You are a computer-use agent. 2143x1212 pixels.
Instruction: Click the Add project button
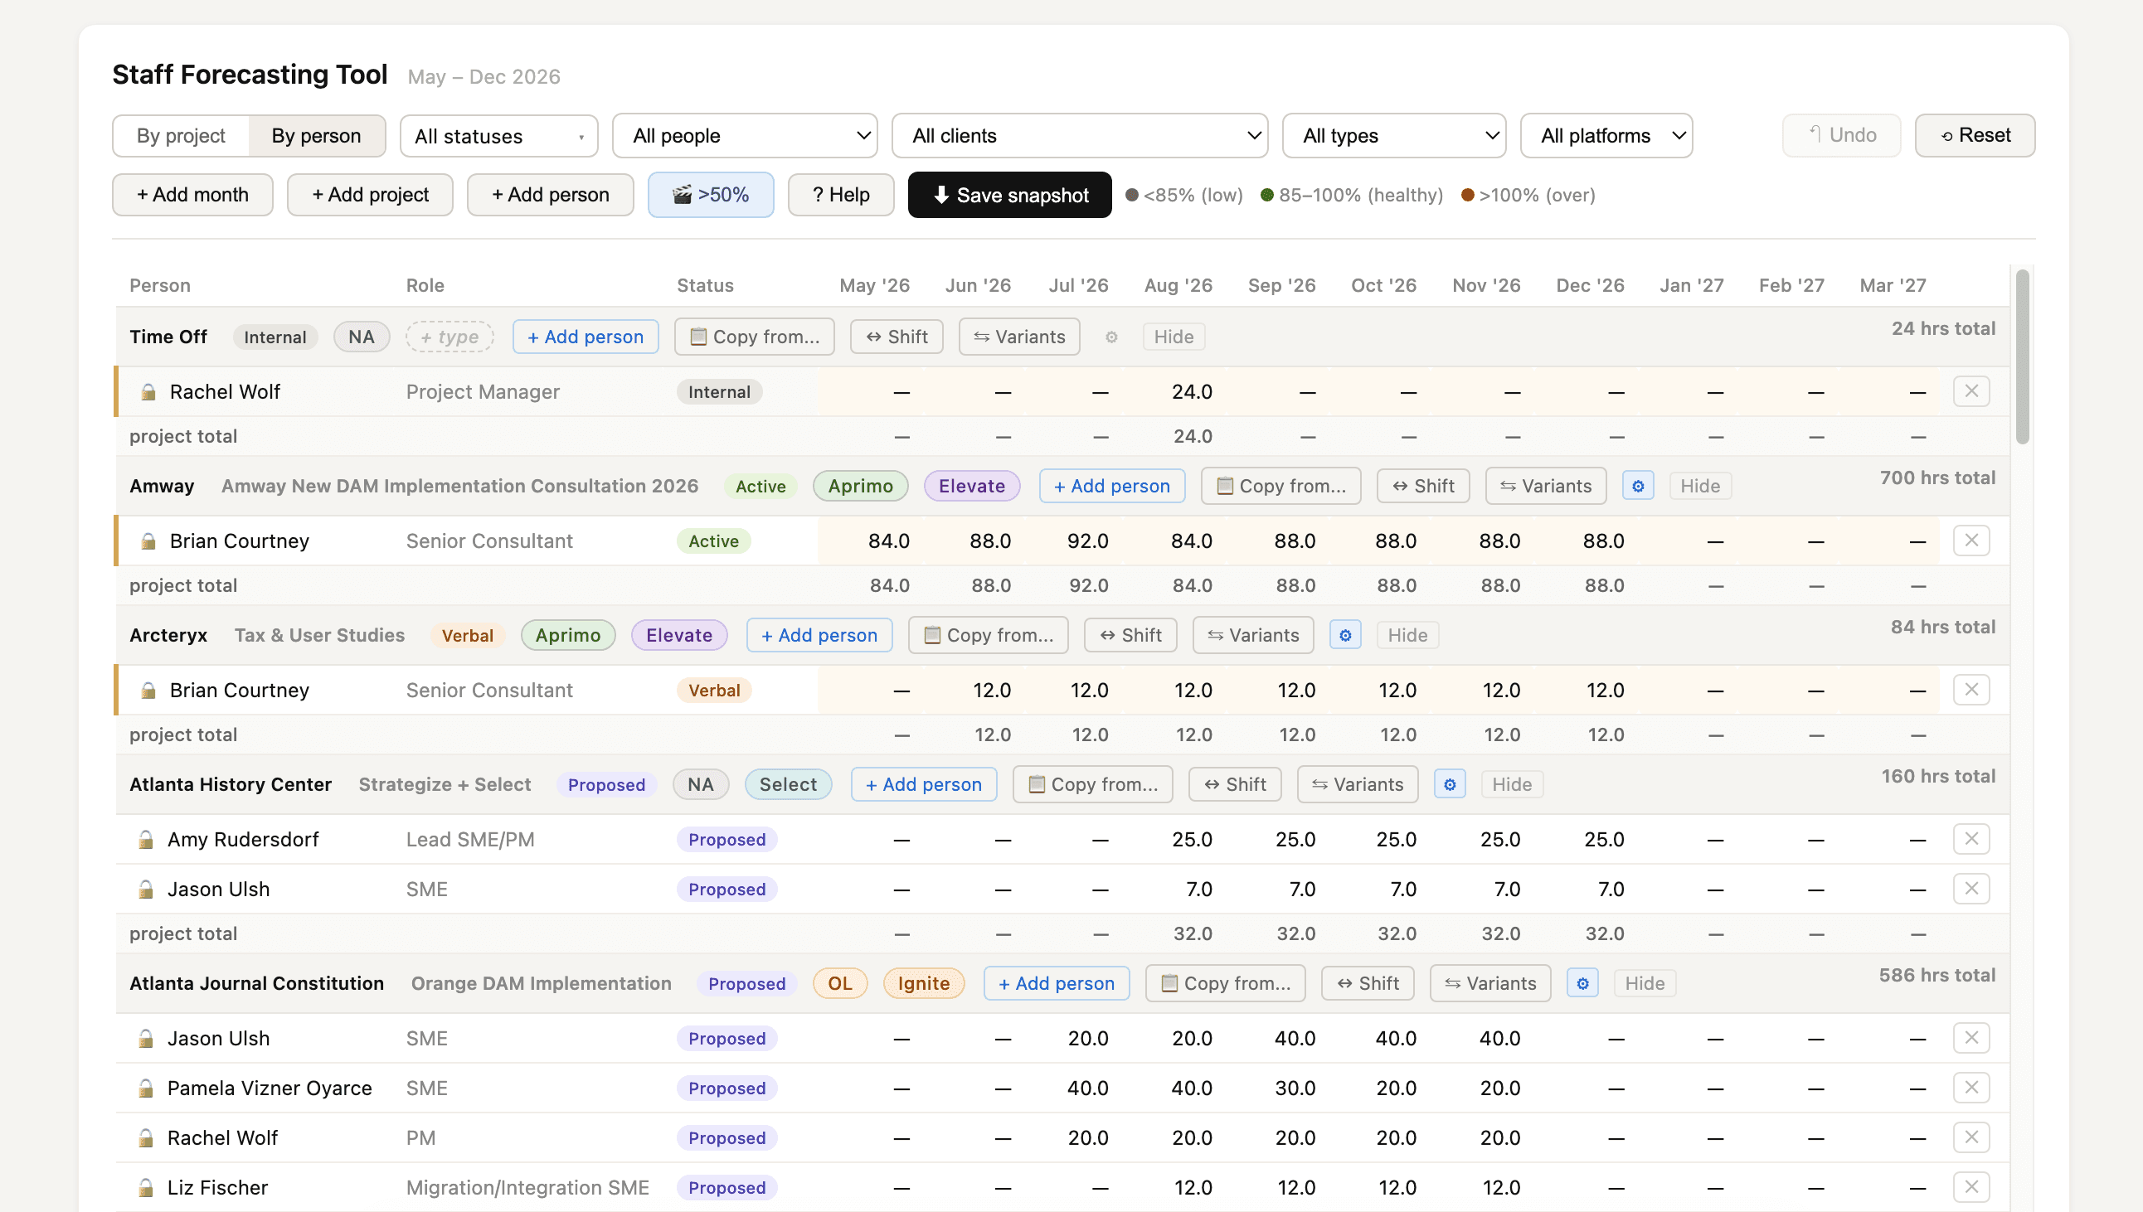click(371, 195)
